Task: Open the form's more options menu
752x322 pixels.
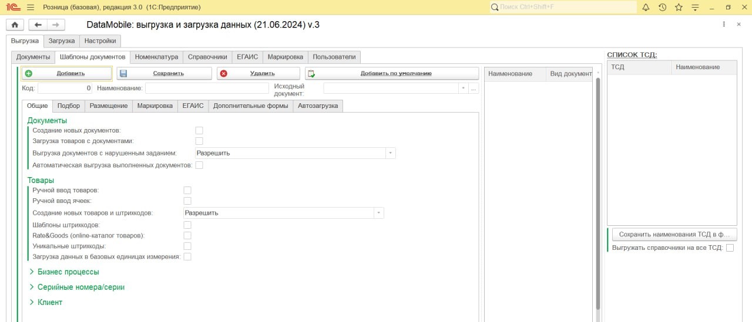Action: tap(723, 25)
